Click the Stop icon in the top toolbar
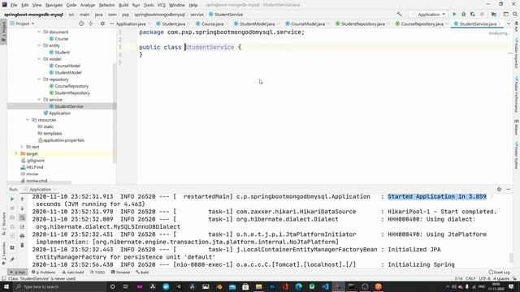 coord(482,15)
